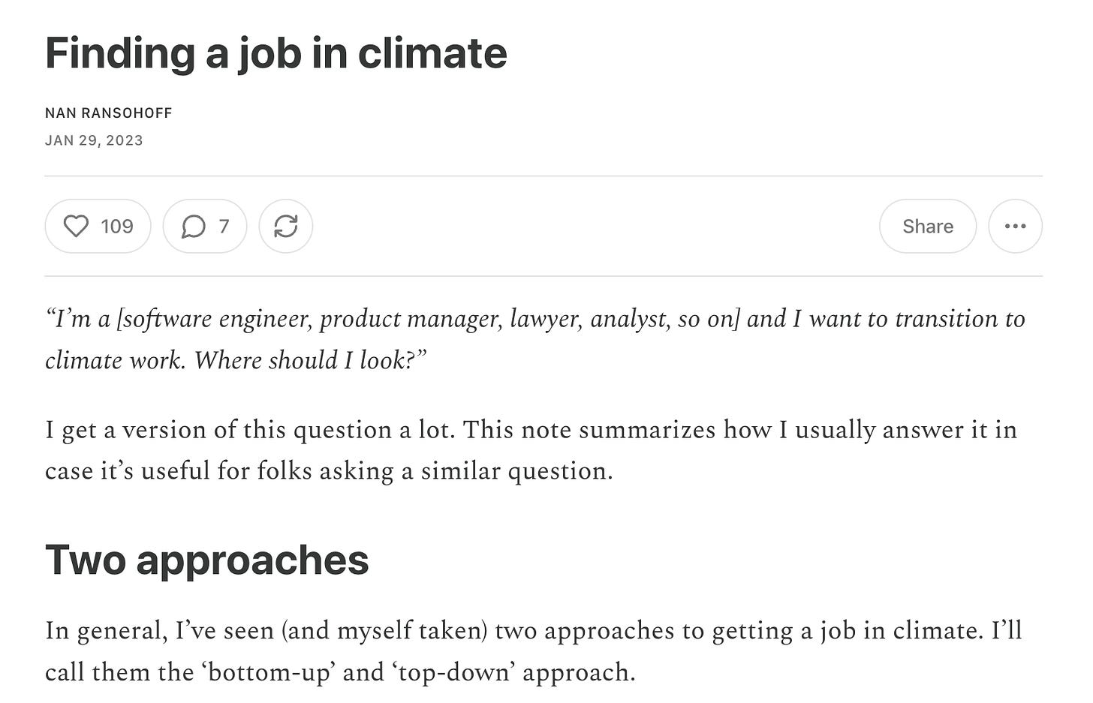Click the line "case it's useful for folks"
1093x703 pixels.
pos(329,471)
